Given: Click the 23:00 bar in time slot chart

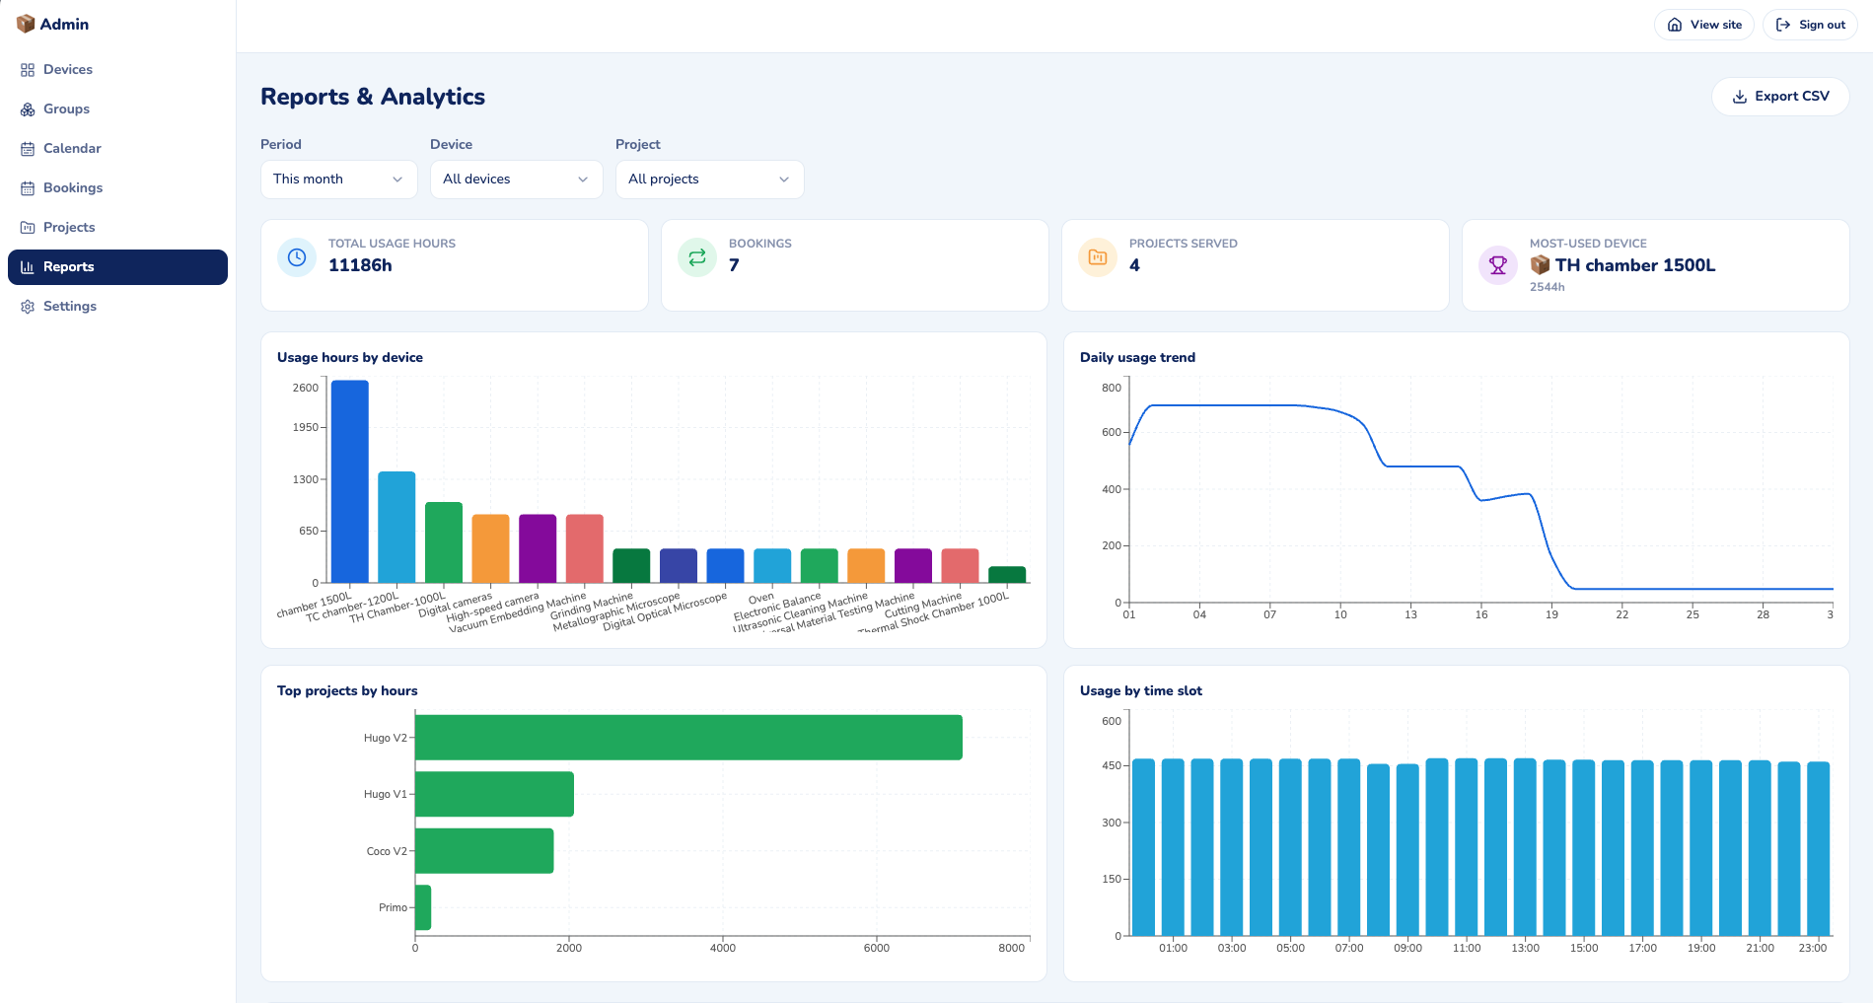Looking at the screenshot, I should [x=1818, y=848].
